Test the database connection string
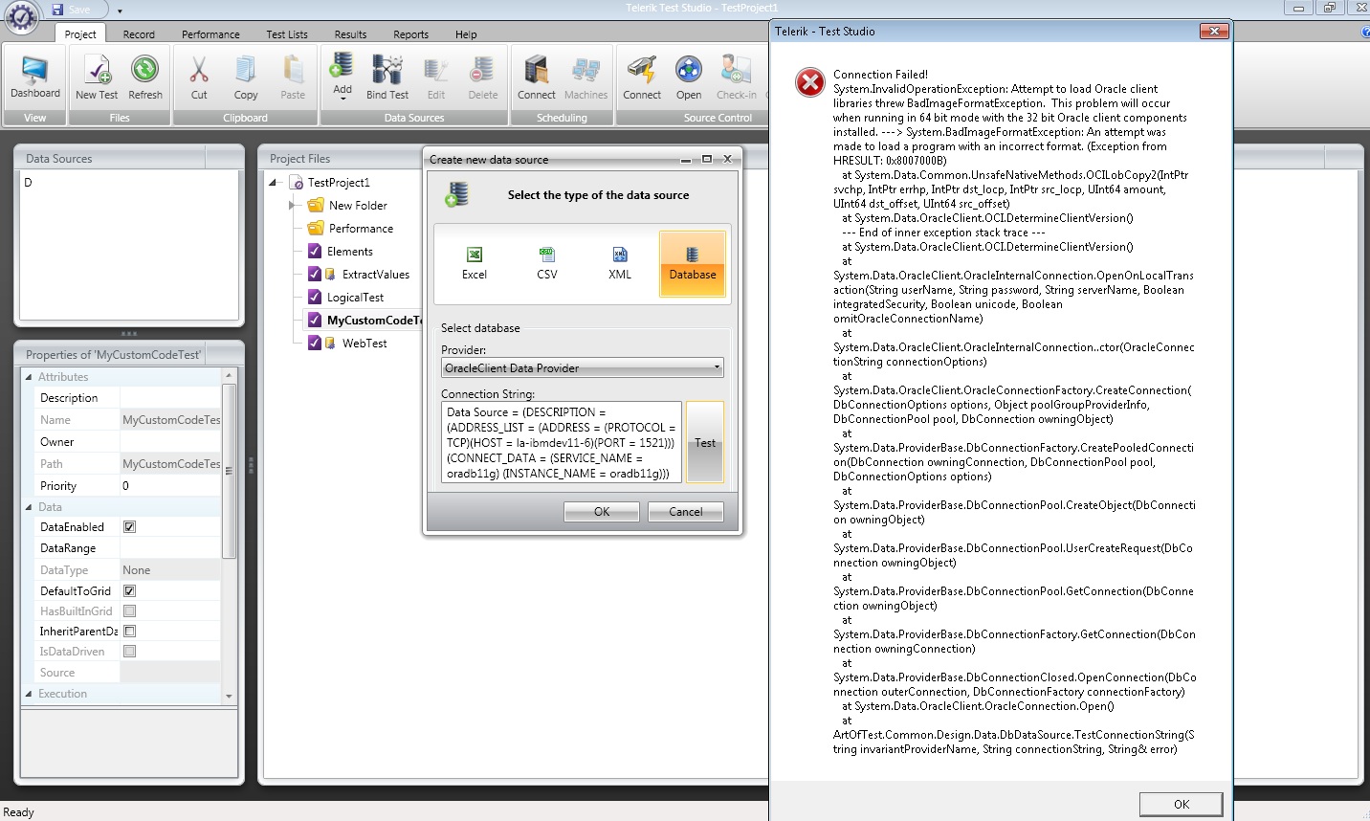 705,442
